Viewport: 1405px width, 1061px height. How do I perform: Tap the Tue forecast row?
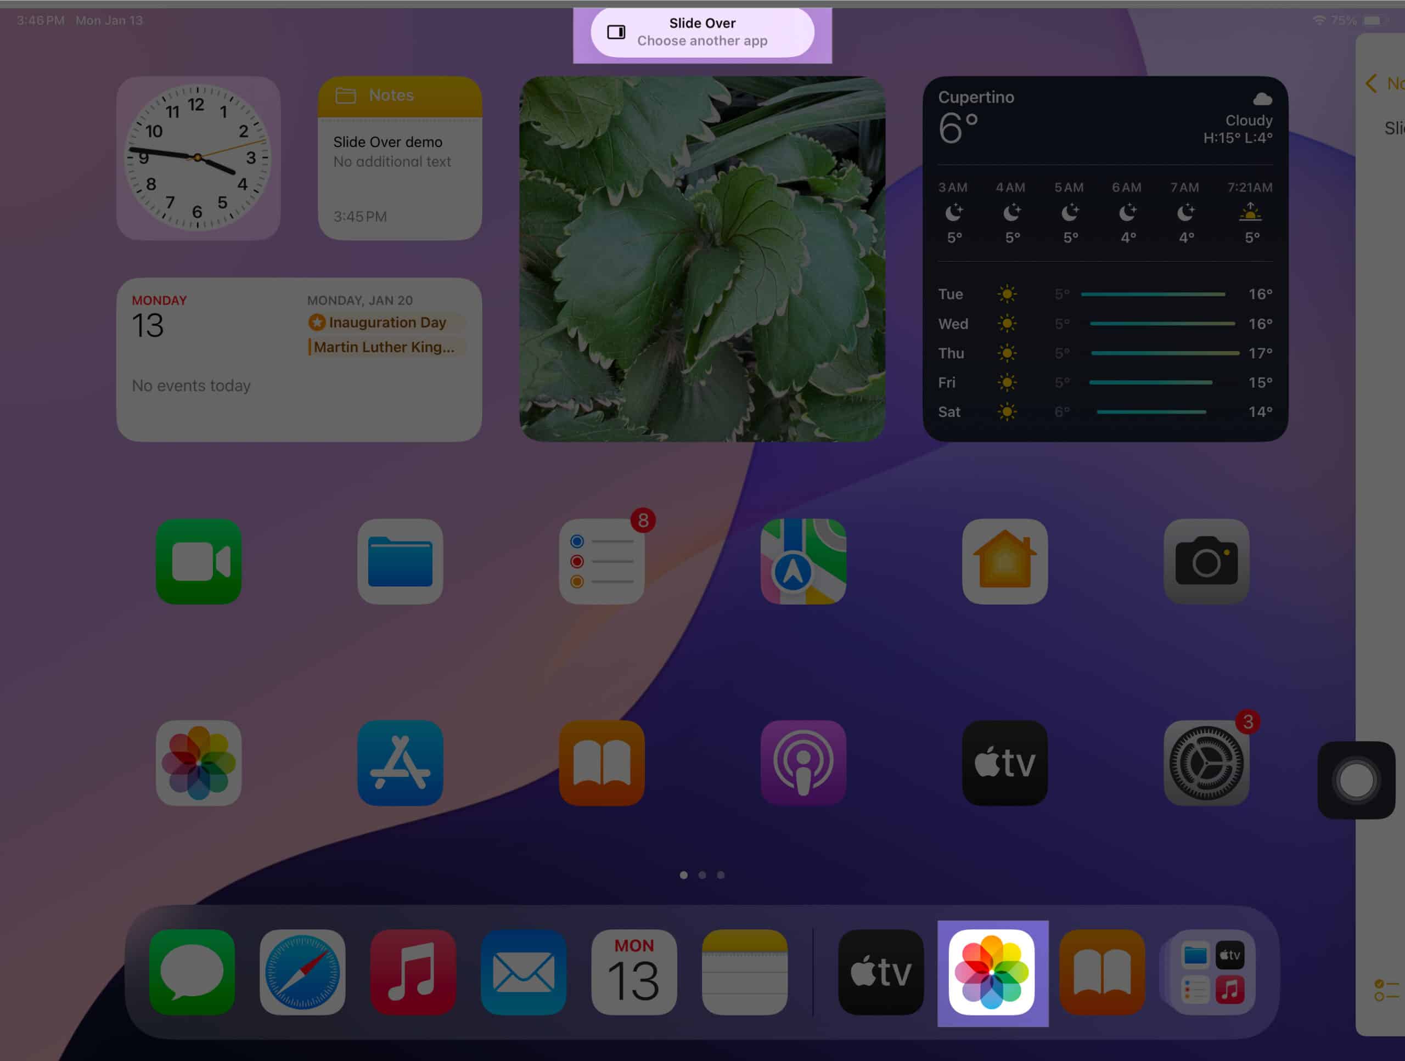pyautogui.click(x=1105, y=294)
